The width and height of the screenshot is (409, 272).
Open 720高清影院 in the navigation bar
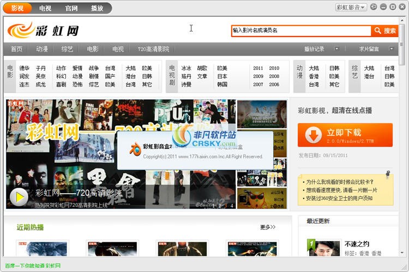[x=153, y=49]
